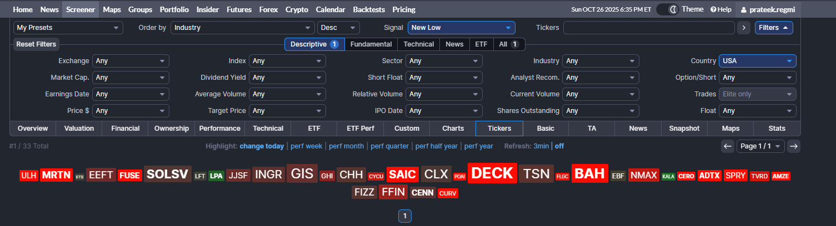Select the Technical filter tab
This screenshot has height=226, width=836.
[419, 44]
